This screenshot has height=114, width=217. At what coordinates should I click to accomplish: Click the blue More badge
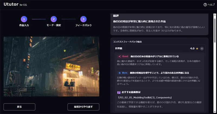(123, 73)
